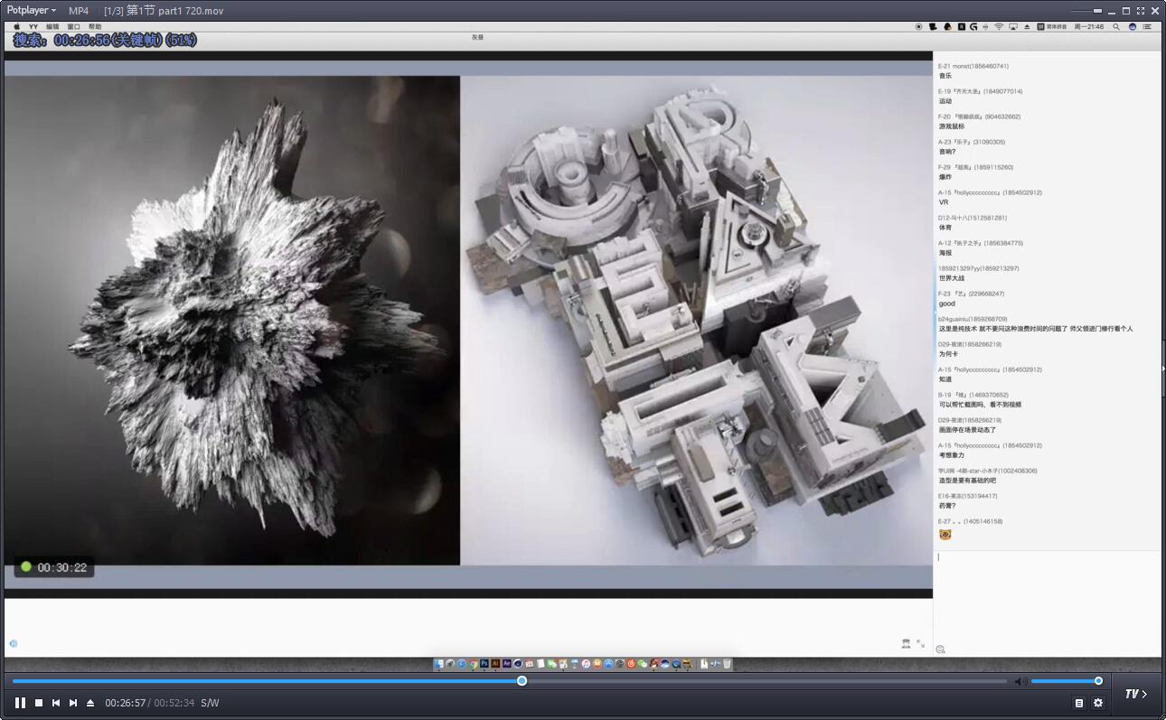The image size is (1166, 720).
Task: Click the icon left of expand arrows
Action: coord(906,643)
